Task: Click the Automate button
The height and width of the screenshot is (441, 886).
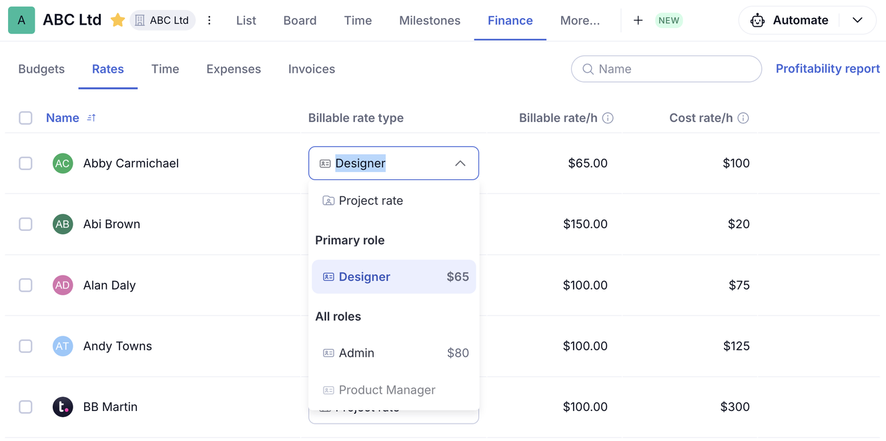Action: 791,20
